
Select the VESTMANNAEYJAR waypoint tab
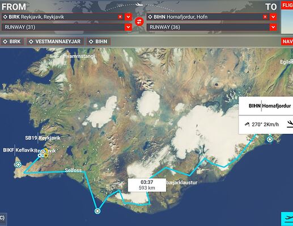(55, 41)
